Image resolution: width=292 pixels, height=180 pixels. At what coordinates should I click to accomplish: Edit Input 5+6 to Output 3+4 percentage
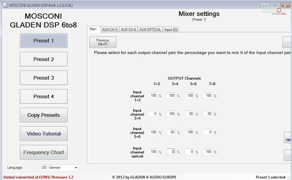tap(171, 132)
